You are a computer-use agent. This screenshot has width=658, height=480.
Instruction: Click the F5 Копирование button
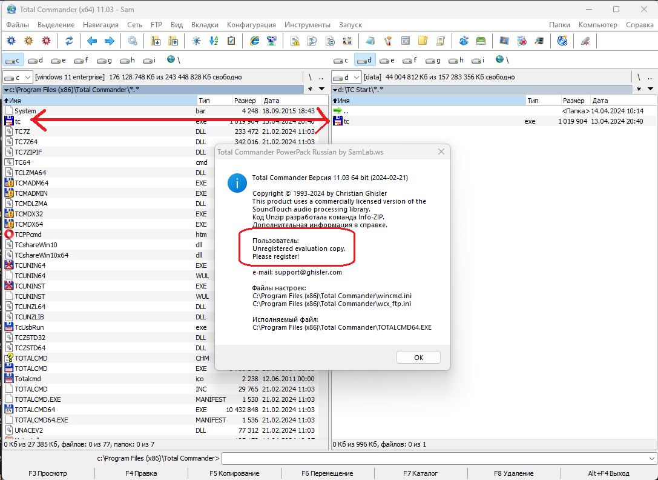click(x=234, y=473)
